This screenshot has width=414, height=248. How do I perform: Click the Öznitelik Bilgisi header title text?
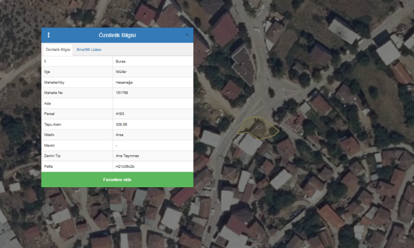(x=117, y=35)
